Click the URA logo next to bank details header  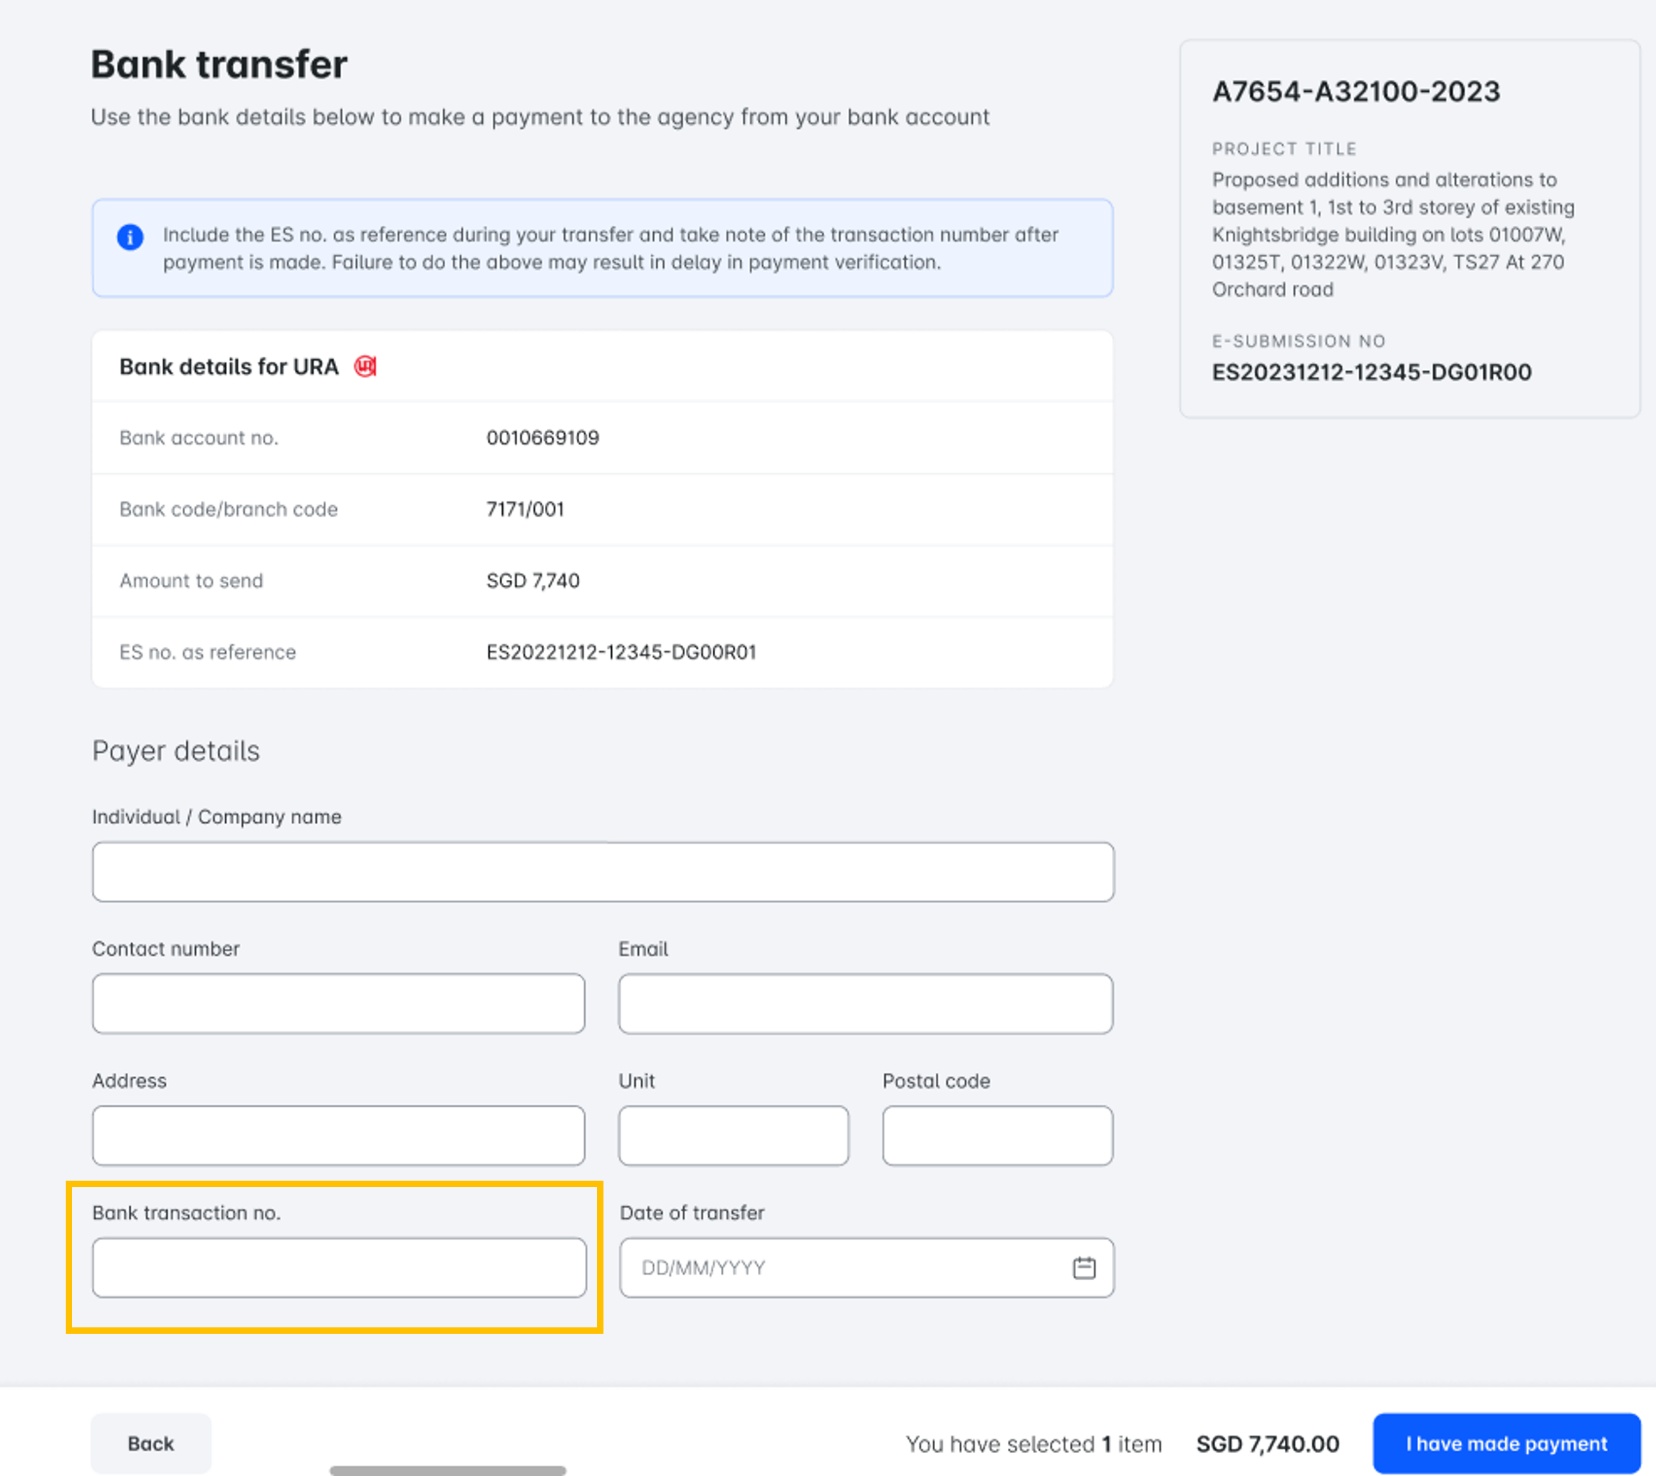tap(366, 367)
